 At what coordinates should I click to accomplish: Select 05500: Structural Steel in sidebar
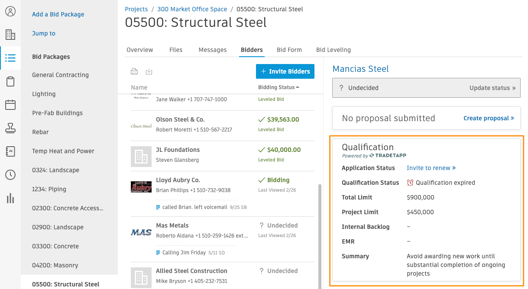tap(65, 284)
